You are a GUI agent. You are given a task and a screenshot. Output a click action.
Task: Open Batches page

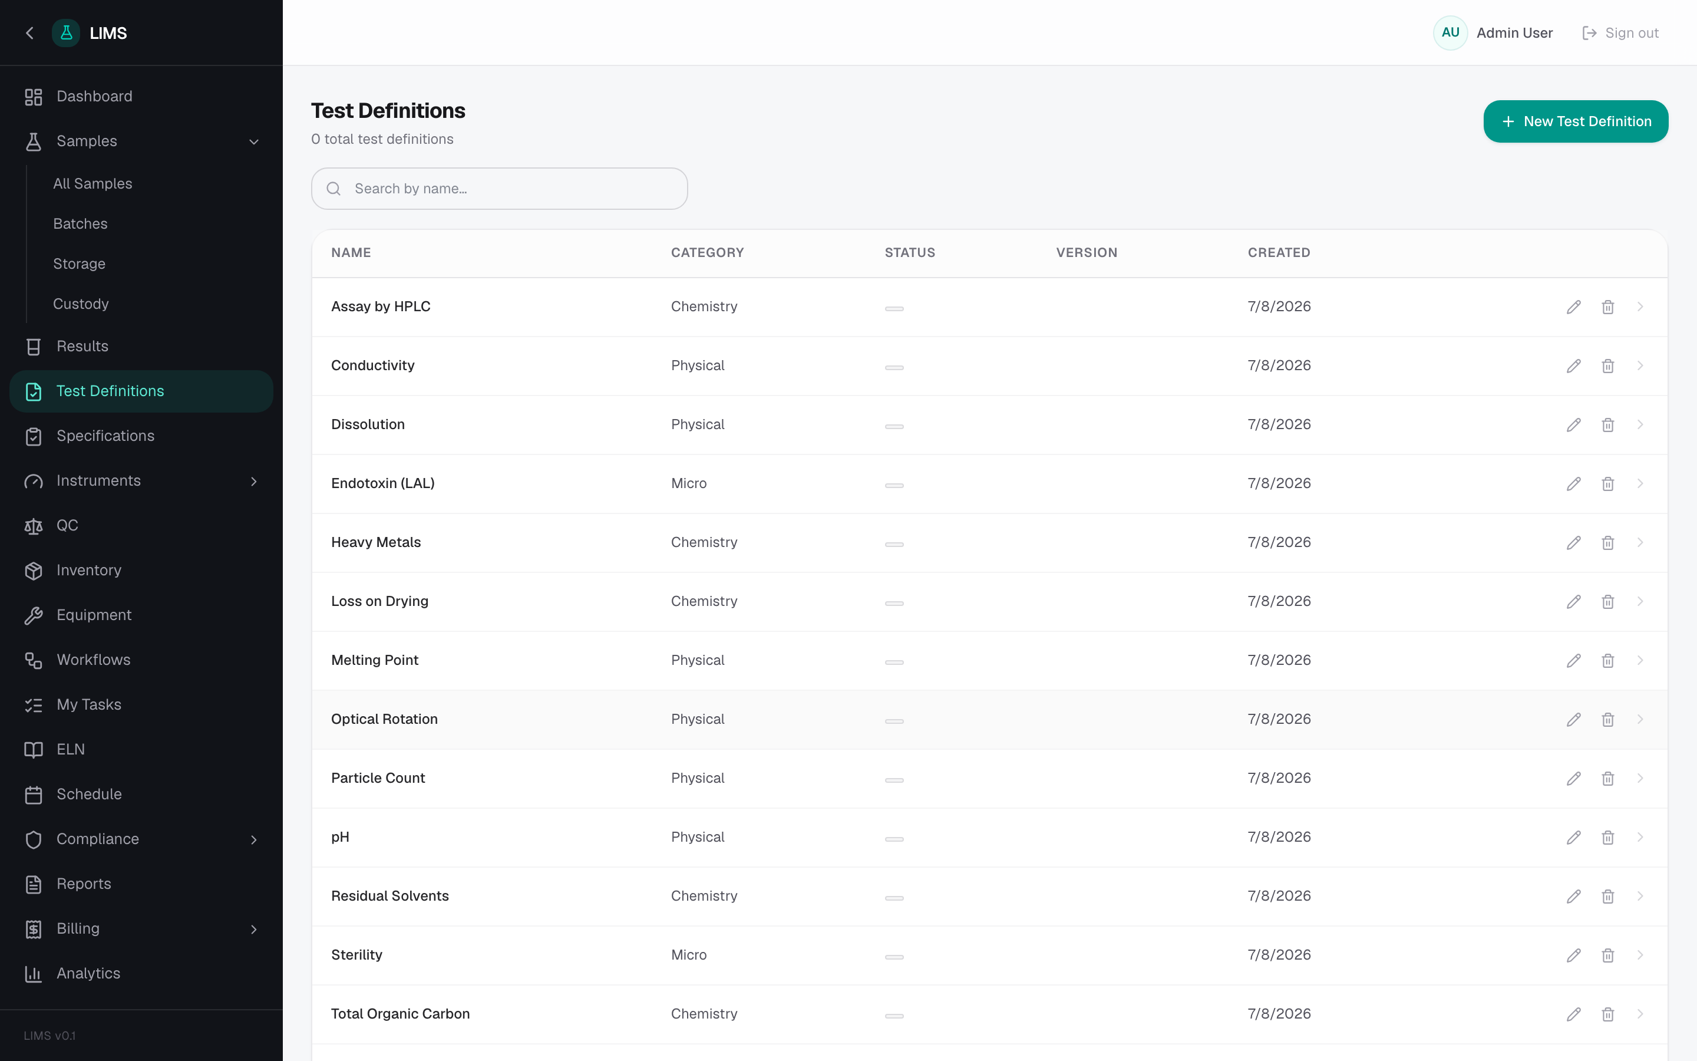click(80, 224)
